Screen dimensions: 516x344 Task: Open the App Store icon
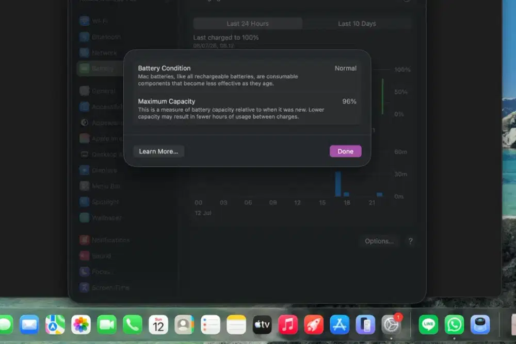[340, 324]
